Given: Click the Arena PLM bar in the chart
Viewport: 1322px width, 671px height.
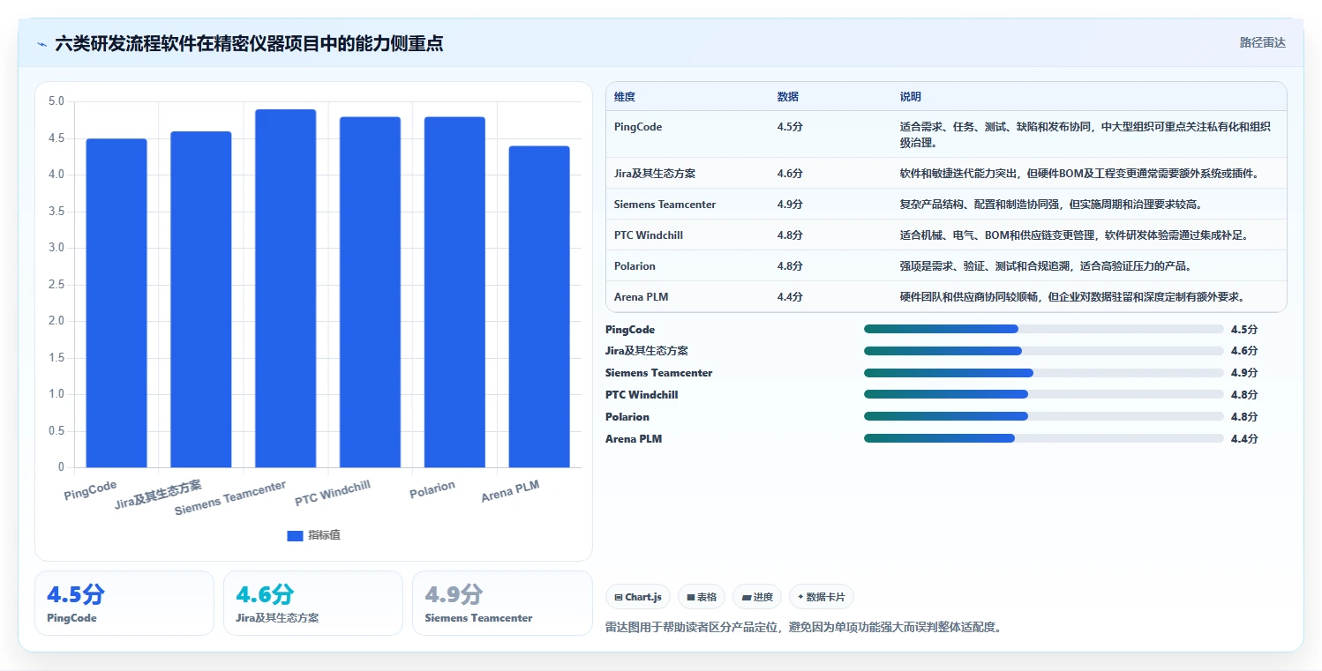Looking at the screenshot, I should (x=539, y=306).
